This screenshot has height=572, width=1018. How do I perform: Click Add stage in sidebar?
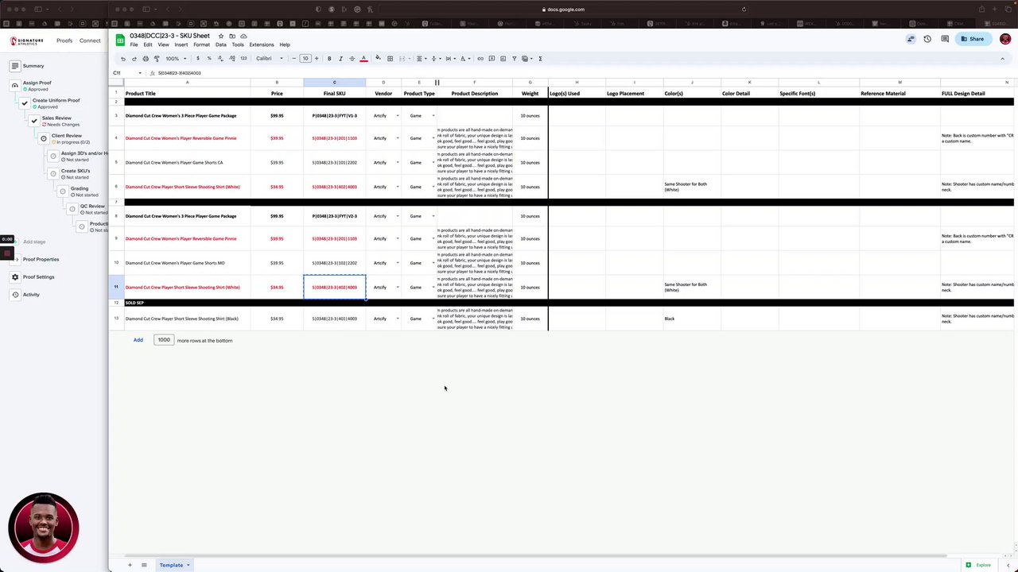tap(34, 242)
